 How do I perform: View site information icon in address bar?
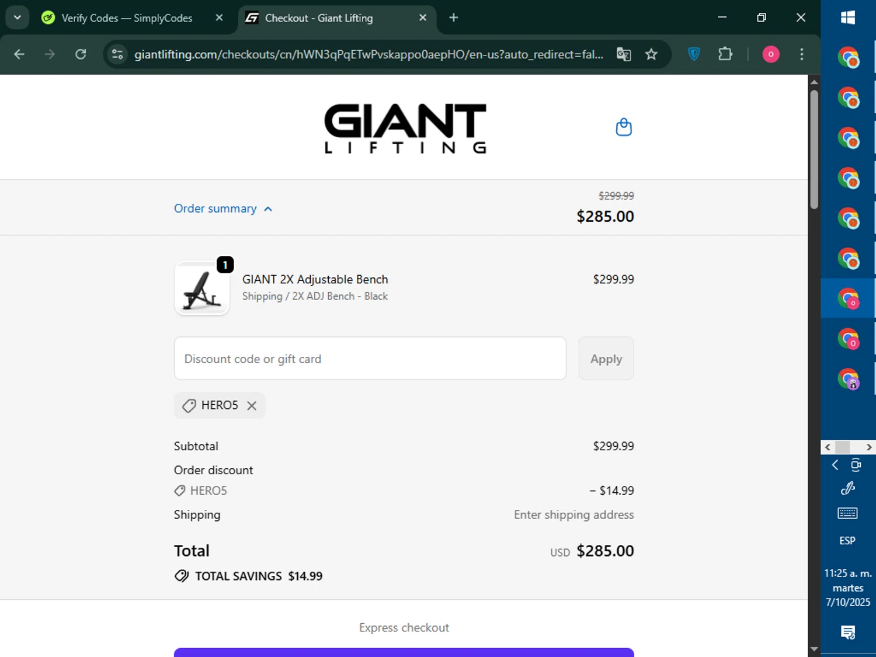tap(117, 54)
